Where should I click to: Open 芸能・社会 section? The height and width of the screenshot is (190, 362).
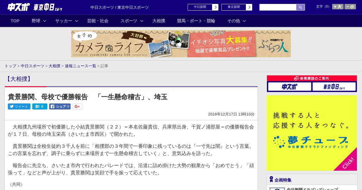pyautogui.click(x=98, y=21)
